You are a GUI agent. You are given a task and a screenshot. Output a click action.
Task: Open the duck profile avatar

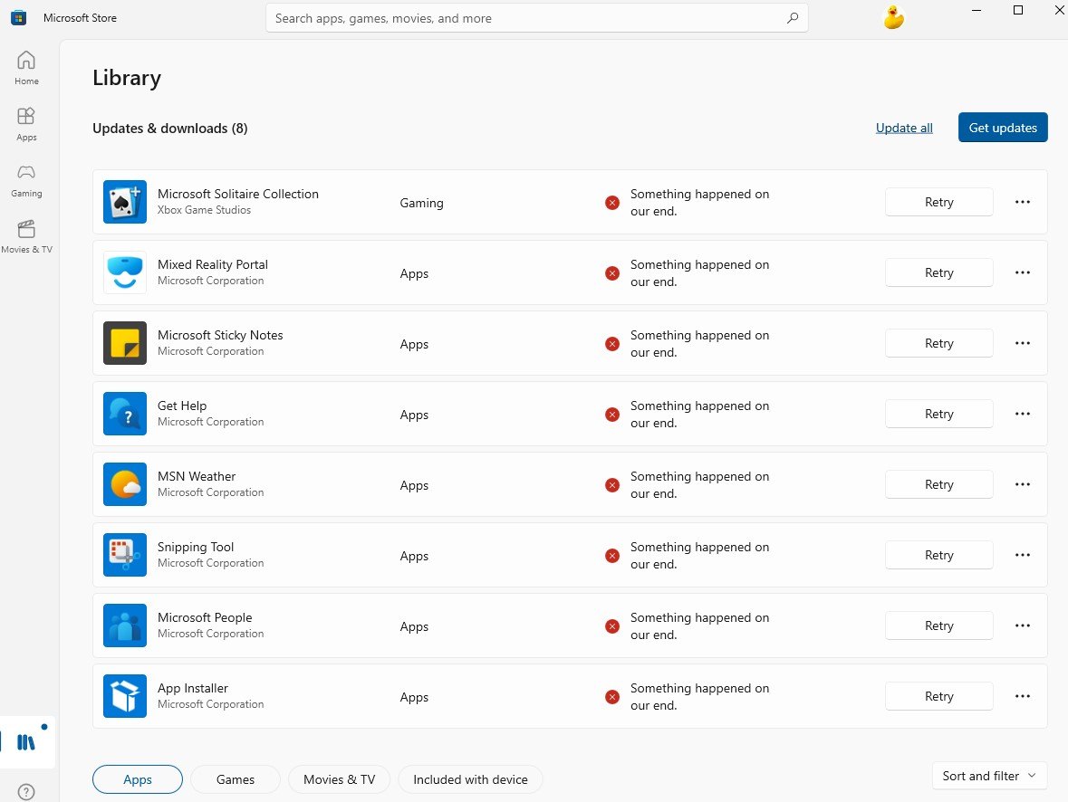894,18
